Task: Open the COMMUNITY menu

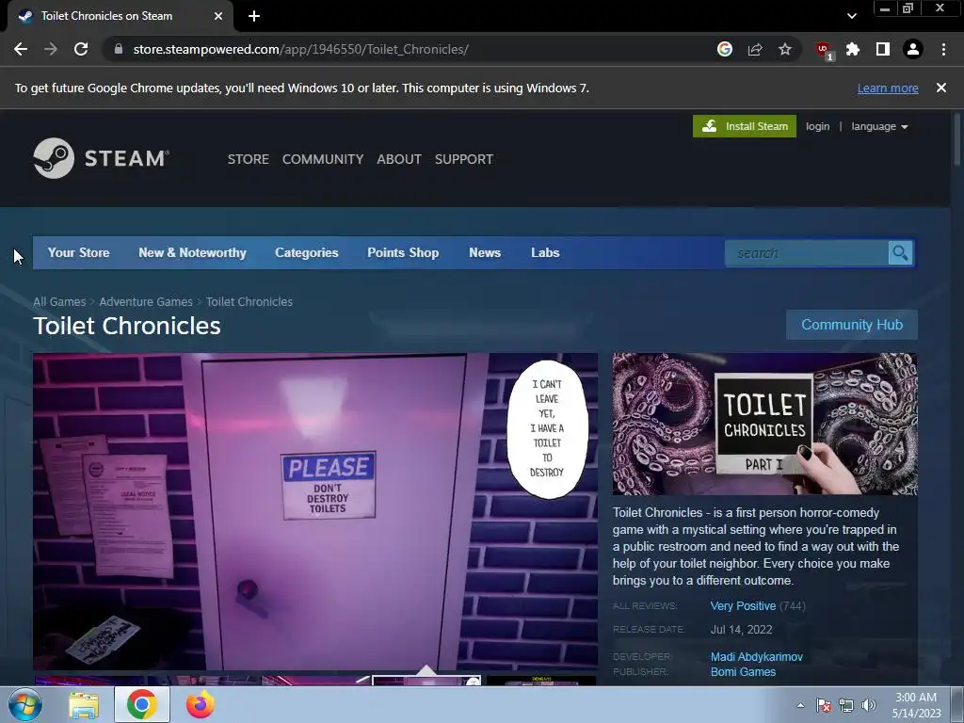Action: point(323,159)
